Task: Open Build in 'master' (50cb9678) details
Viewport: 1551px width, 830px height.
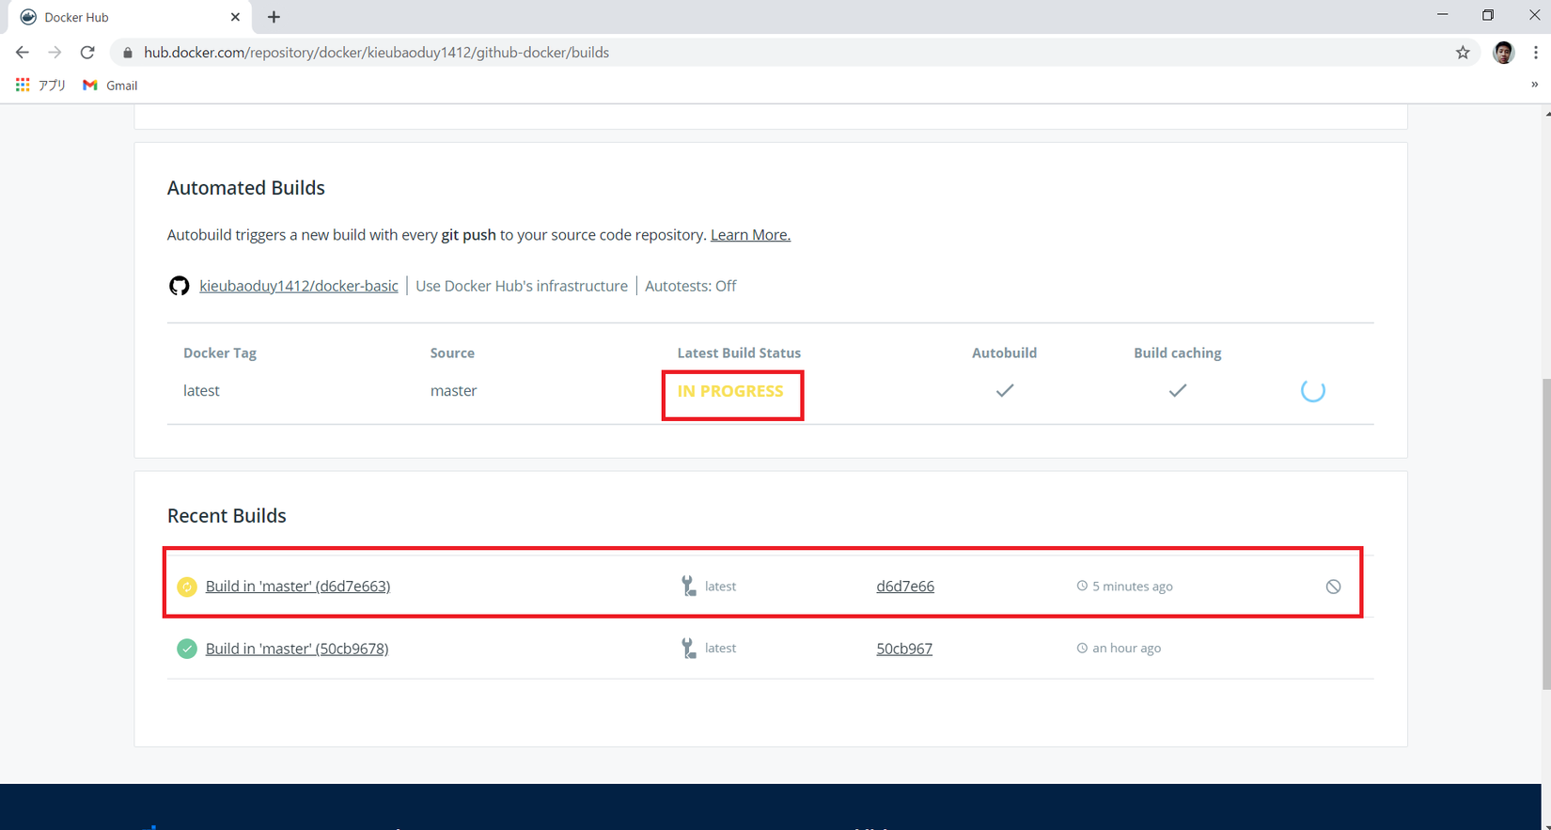Action: pyautogui.click(x=297, y=649)
